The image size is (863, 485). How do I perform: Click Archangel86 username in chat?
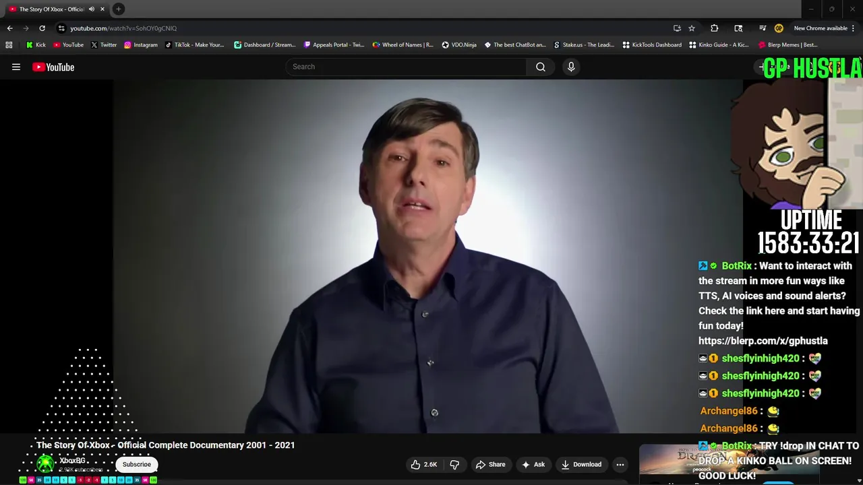[x=728, y=411]
